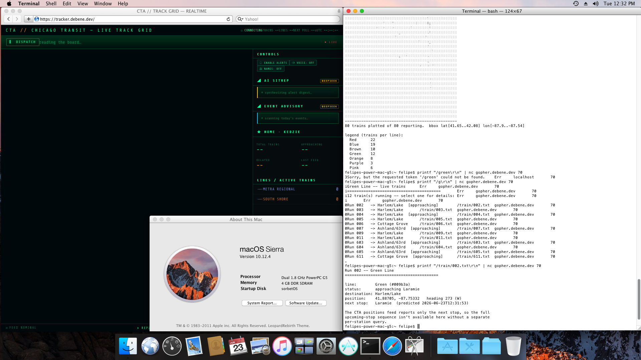This screenshot has height=360, width=641.
Task: Click Software Update button
Action: coord(306,303)
